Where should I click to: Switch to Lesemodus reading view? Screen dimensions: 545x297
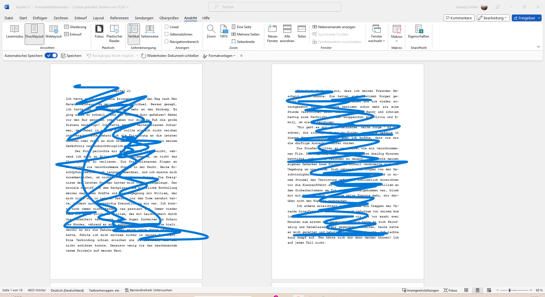(x=14, y=32)
